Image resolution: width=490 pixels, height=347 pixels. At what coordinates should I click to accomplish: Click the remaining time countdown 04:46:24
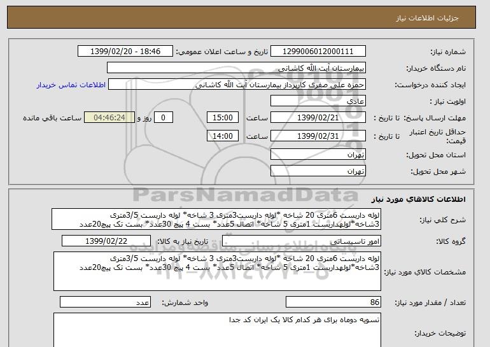tap(109, 118)
